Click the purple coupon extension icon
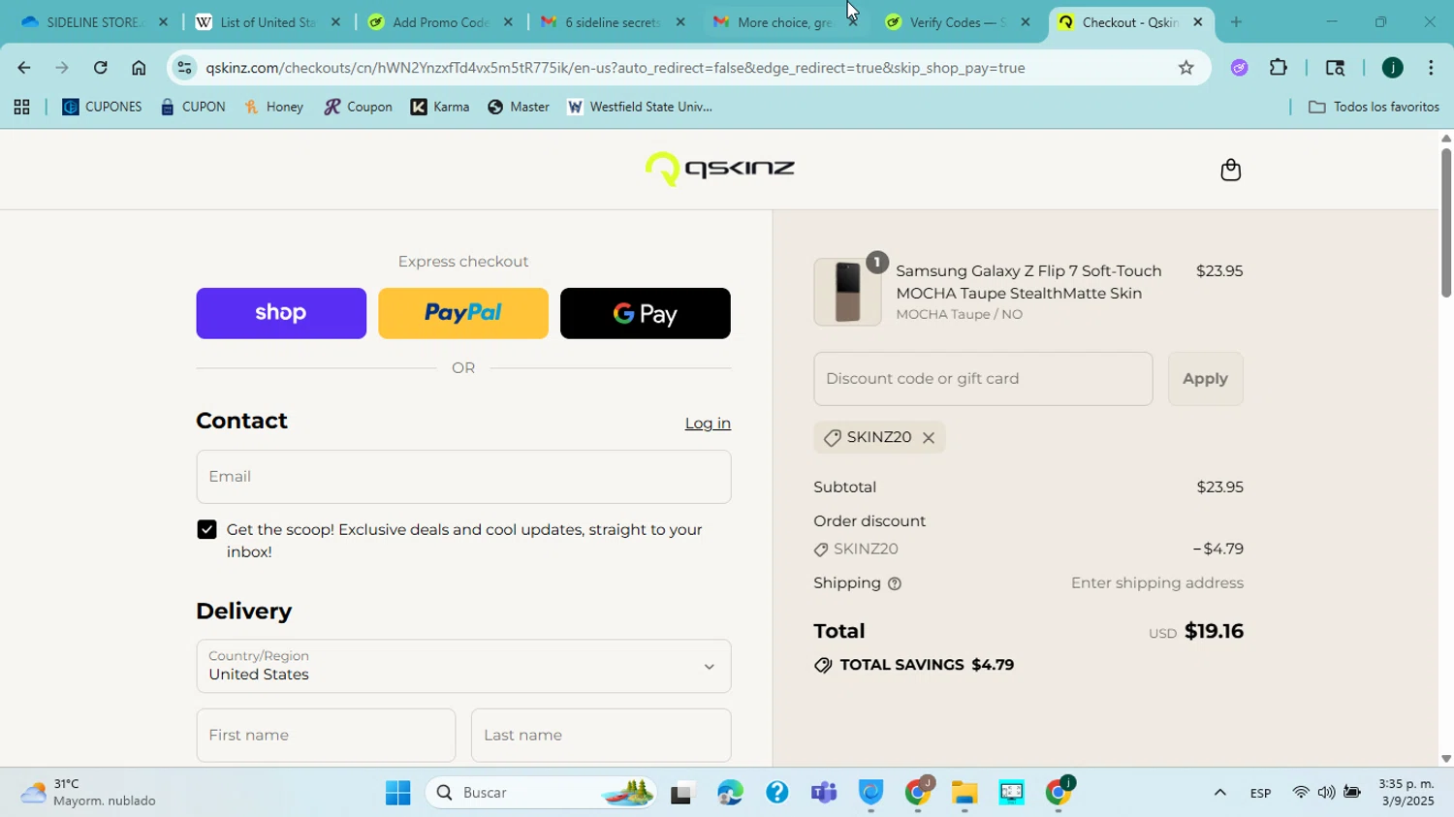1454x817 pixels. tap(1239, 68)
